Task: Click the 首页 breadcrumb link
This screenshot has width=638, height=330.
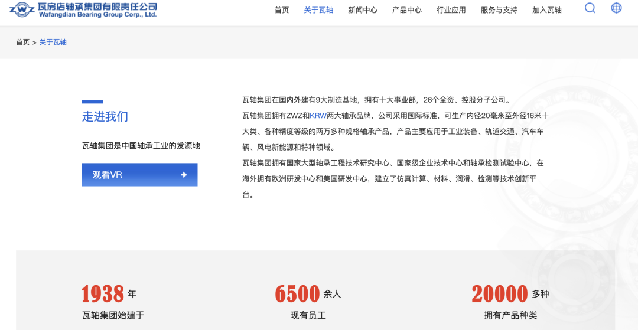Action: pyautogui.click(x=22, y=42)
